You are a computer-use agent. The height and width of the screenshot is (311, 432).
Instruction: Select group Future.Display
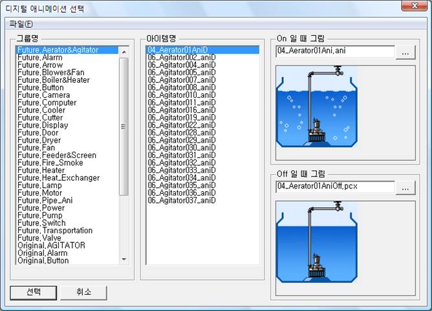pos(67,125)
